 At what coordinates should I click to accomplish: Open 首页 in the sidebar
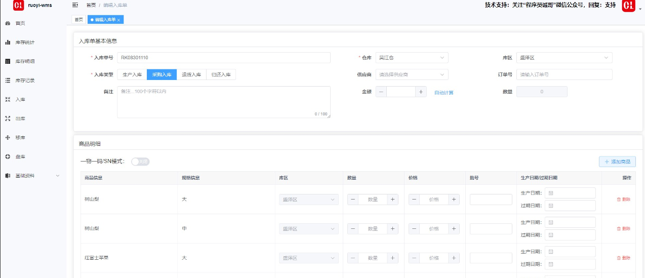[20, 23]
